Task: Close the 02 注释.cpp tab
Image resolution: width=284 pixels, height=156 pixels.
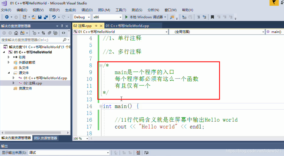Action: [x=101, y=26]
